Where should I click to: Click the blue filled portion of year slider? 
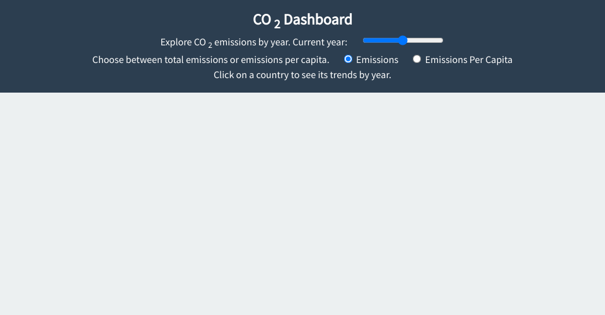point(380,40)
